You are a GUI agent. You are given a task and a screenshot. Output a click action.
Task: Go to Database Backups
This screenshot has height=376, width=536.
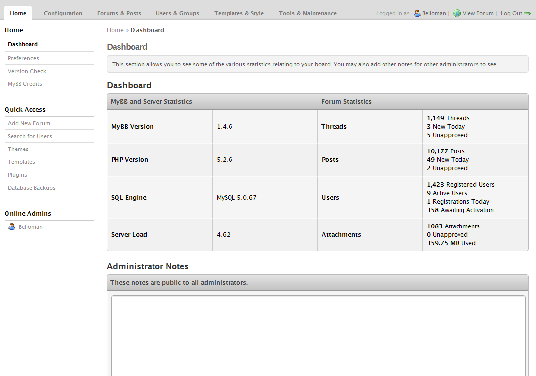tap(32, 188)
